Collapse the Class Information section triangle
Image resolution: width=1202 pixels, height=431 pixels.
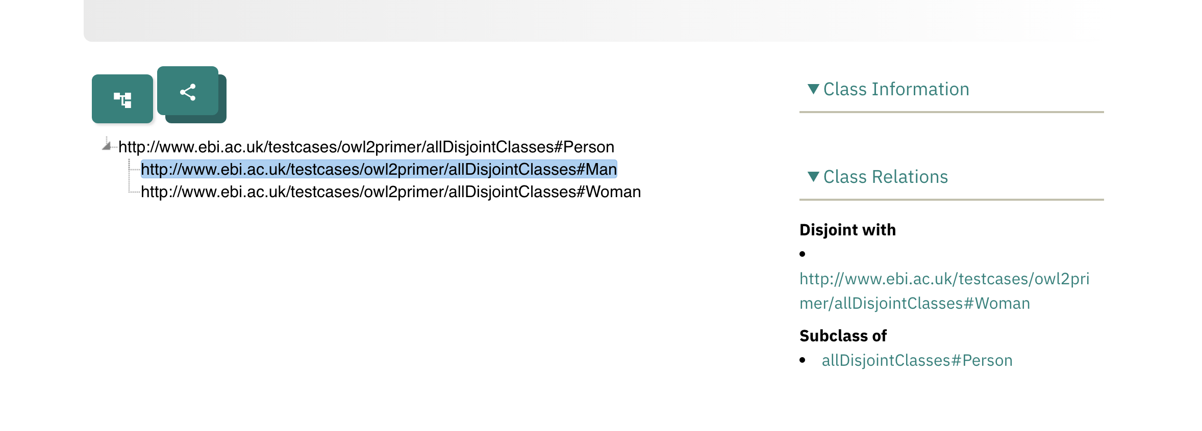(x=813, y=89)
